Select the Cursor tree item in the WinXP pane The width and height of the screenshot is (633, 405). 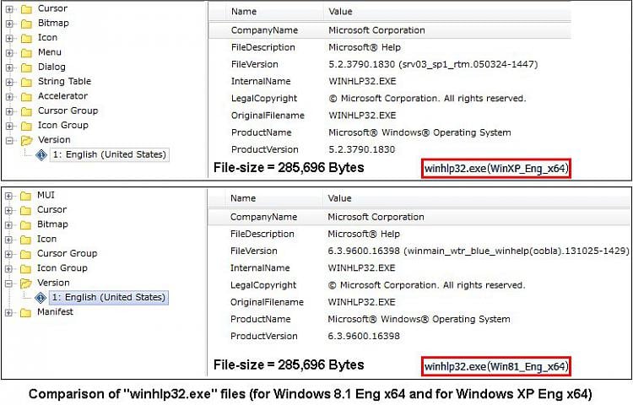tap(52, 8)
